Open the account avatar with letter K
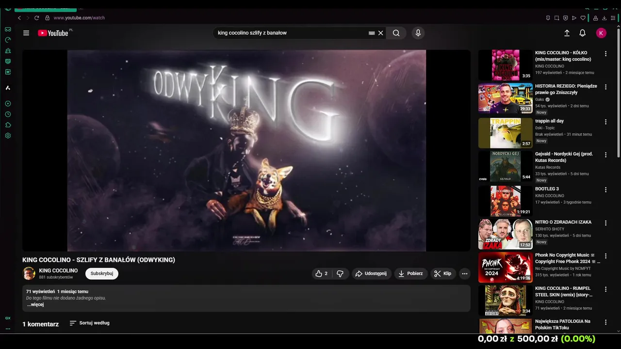Viewport: 621px width, 349px height. click(x=601, y=33)
